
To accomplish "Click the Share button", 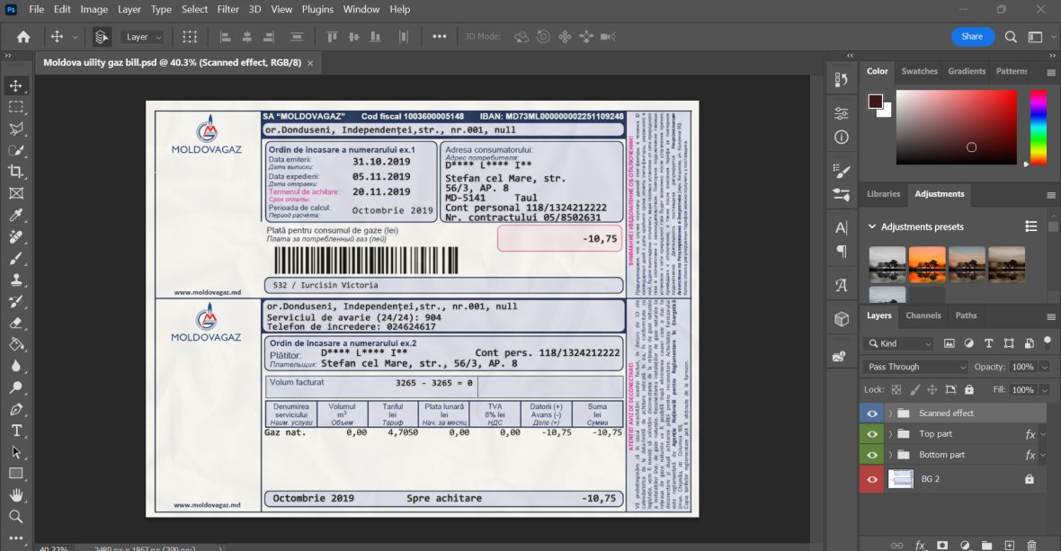I will (972, 37).
